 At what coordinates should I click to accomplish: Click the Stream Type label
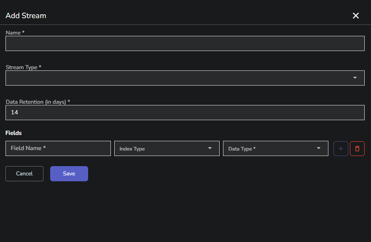point(23,67)
